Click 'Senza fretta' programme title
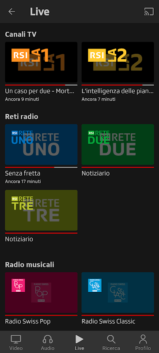159x353 pixels. click(x=23, y=173)
